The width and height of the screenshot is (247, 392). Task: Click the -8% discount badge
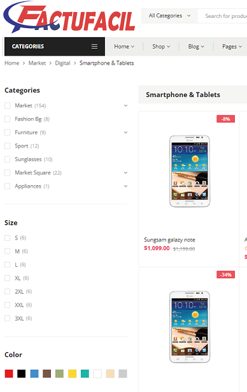pos(225,119)
